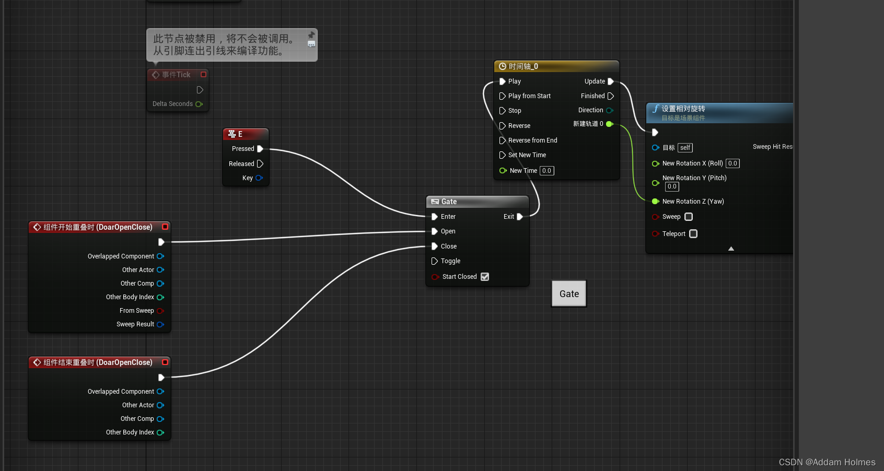Click Other Body Index pin on end overlap node
The height and width of the screenshot is (471, 884).
click(160, 432)
